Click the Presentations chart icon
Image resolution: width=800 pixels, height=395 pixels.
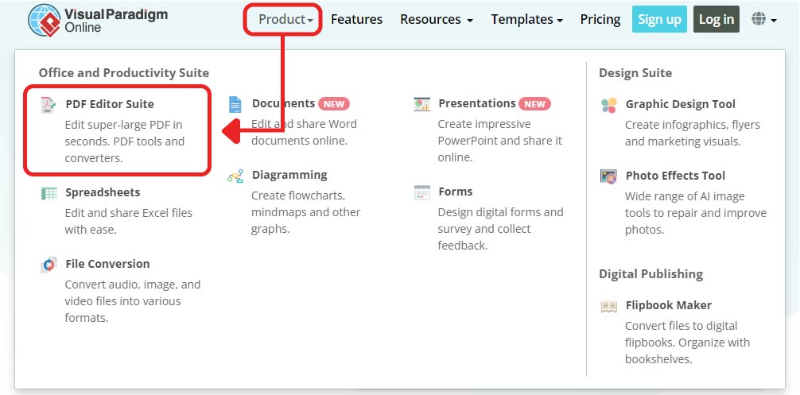(421, 104)
